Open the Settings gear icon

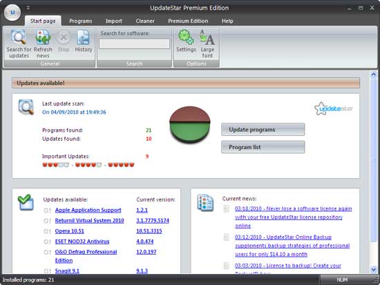tap(186, 37)
